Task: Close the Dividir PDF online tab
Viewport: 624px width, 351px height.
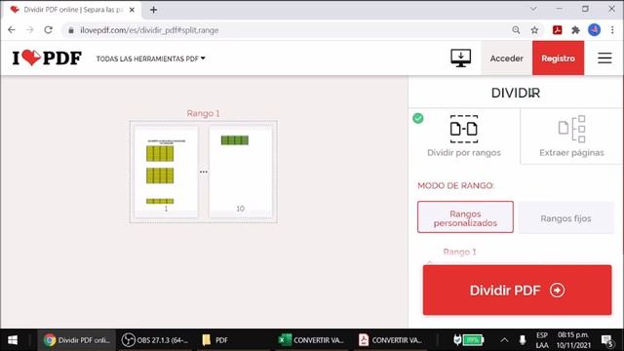Action: tap(132, 10)
